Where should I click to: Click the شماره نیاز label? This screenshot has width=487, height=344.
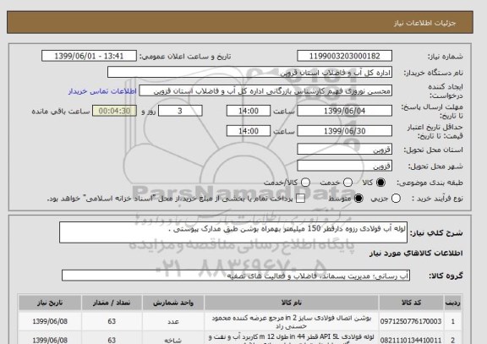(x=446, y=57)
